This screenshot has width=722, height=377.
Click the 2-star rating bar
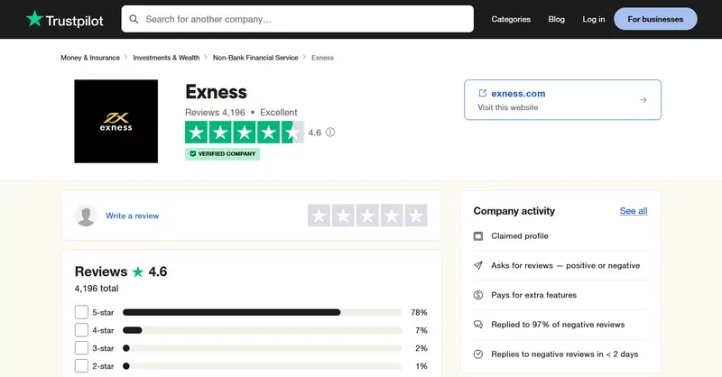tap(263, 366)
